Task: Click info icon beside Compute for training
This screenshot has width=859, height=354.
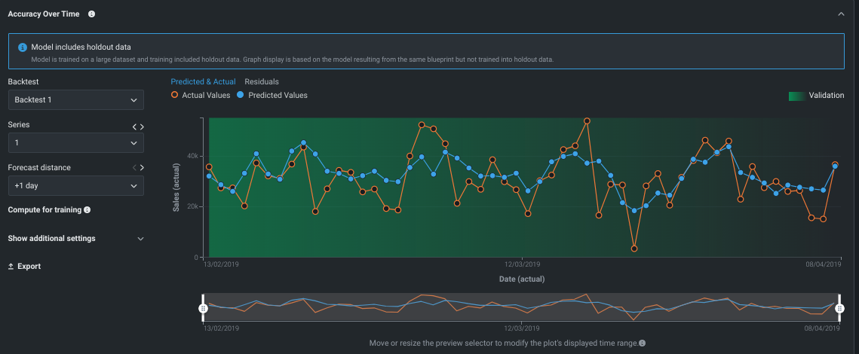Action: pyautogui.click(x=87, y=210)
